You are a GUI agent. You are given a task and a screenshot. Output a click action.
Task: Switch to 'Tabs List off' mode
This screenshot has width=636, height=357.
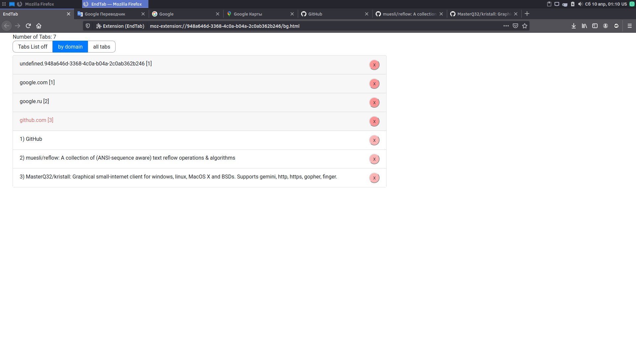32,47
